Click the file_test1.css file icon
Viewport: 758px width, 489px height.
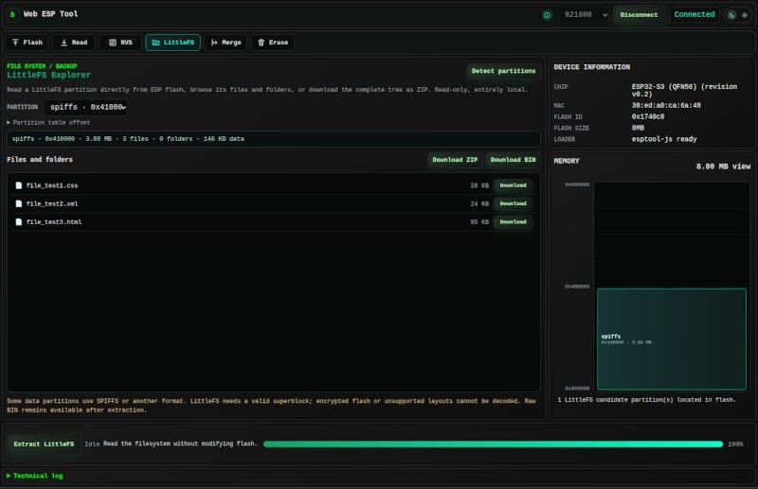(19, 185)
